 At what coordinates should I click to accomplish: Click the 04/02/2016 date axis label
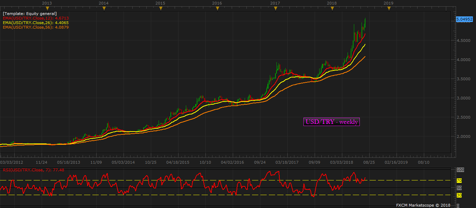[232, 162]
